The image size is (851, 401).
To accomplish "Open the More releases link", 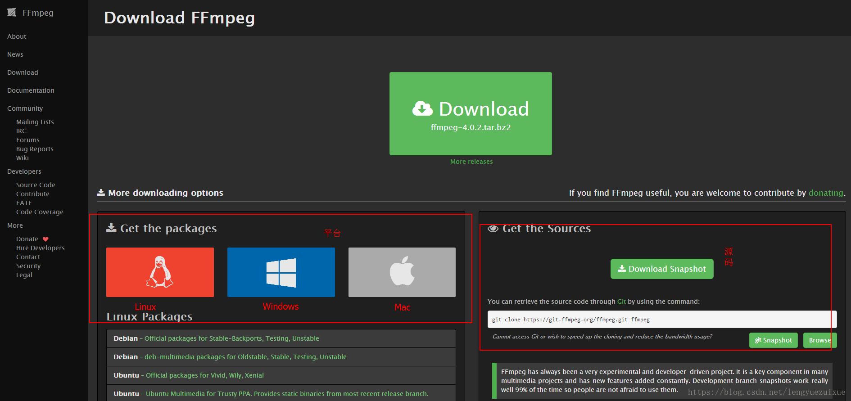I will pyautogui.click(x=471, y=162).
